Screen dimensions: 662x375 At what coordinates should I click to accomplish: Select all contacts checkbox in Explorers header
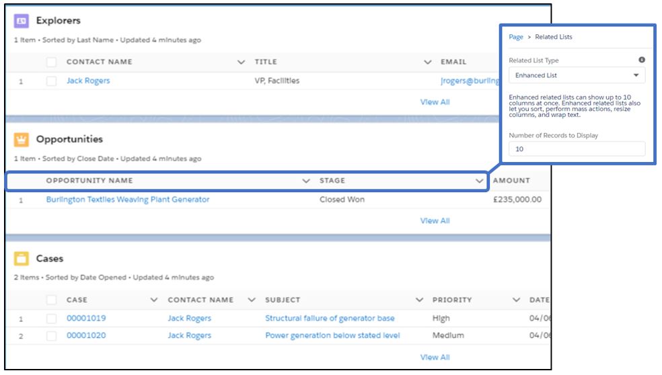tap(52, 62)
